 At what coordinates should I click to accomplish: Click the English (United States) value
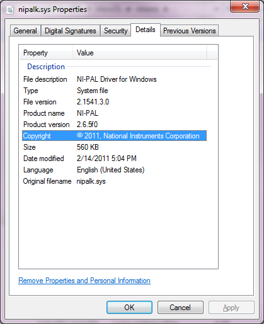coord(111,170)
